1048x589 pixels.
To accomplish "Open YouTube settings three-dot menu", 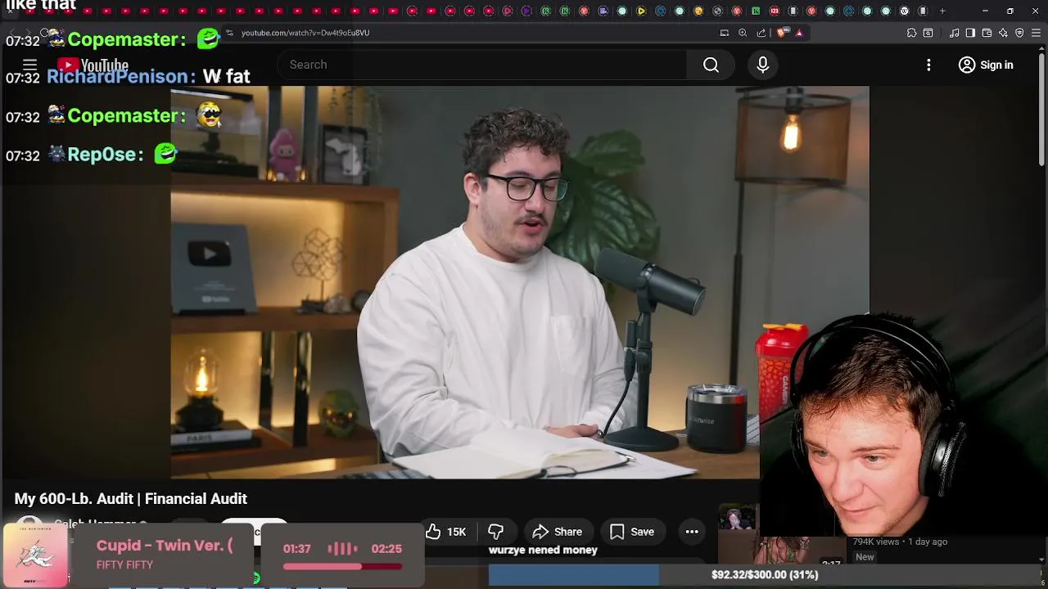I will click(928, 65).
